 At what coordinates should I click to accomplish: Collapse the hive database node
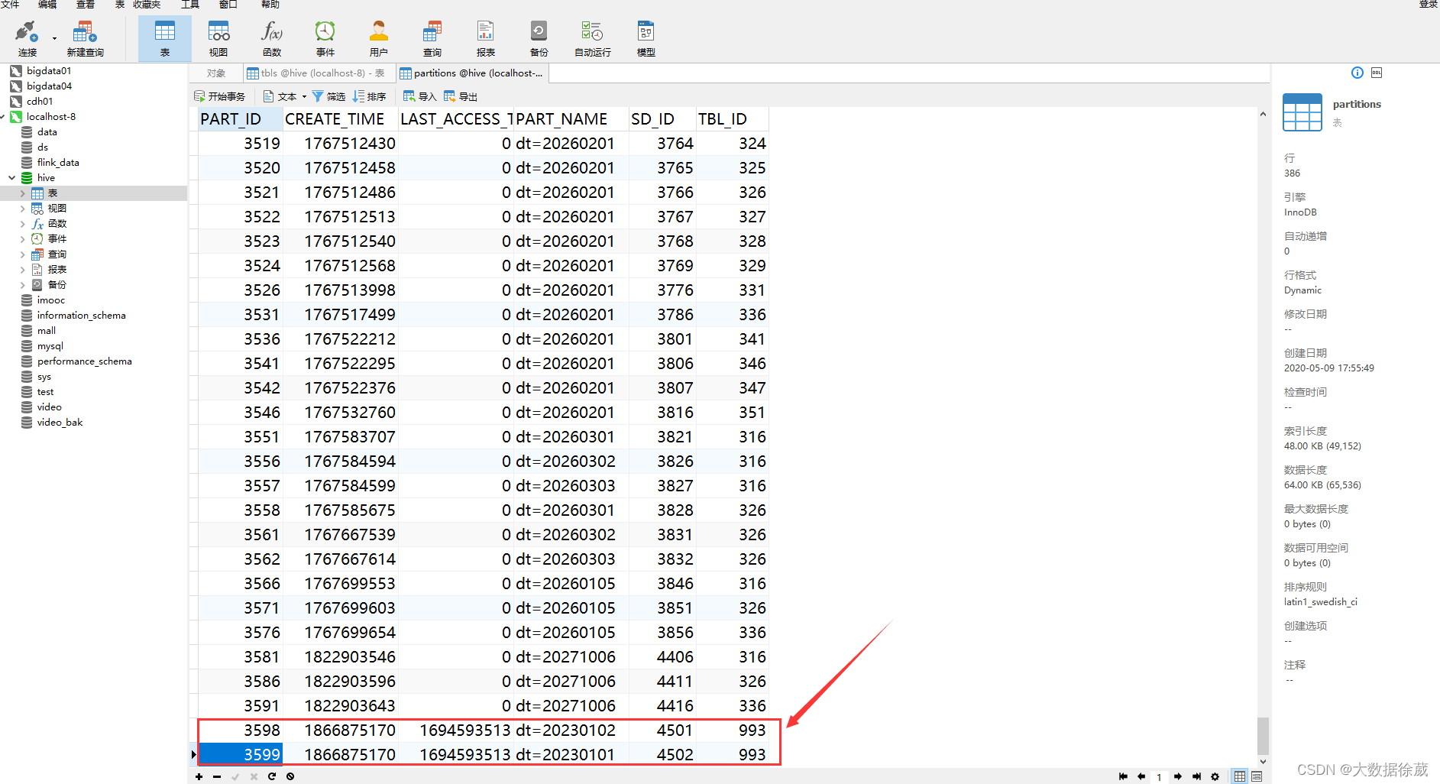tap(12, 178)
